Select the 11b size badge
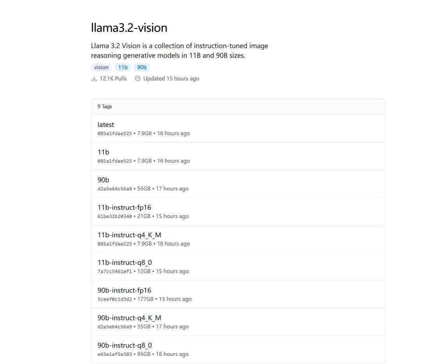Viewport: 421px width, 364px height. tap(123, 67)
